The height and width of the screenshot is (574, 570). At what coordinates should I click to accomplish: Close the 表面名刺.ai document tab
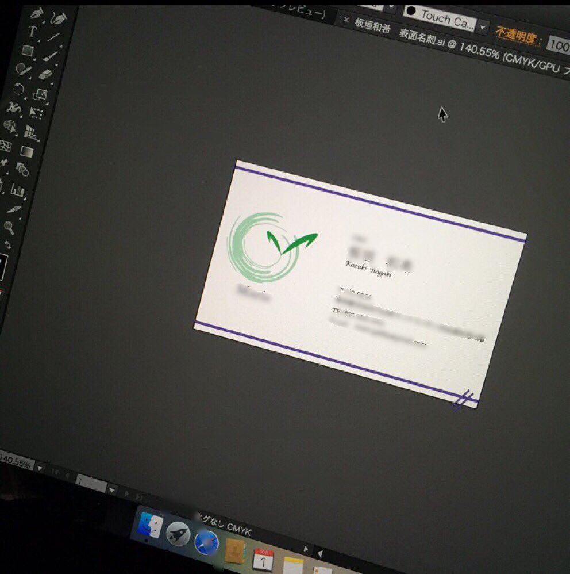[x=346, y=20]
